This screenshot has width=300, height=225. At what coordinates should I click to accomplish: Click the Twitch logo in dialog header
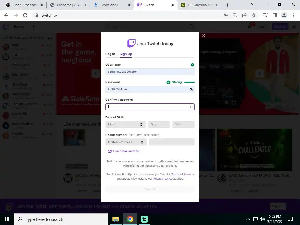[132, 43]
